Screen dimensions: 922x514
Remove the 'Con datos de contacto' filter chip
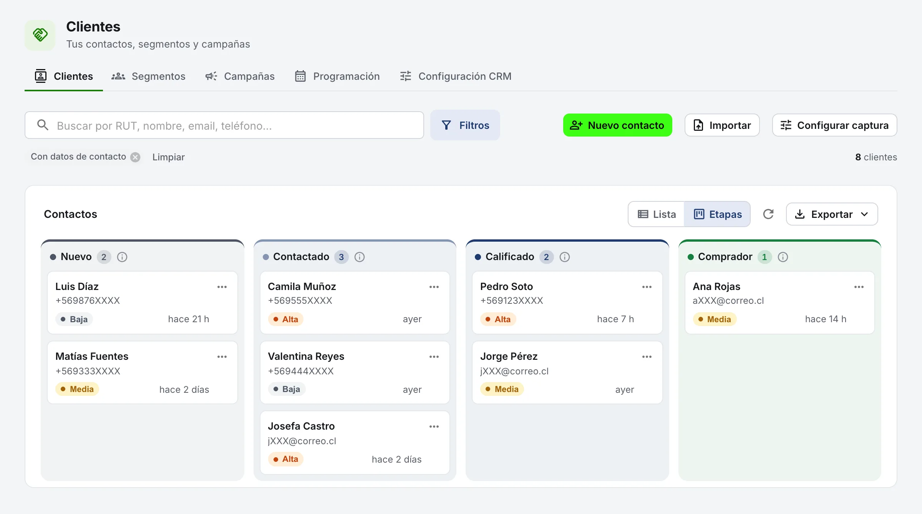(x=135, y=157)
